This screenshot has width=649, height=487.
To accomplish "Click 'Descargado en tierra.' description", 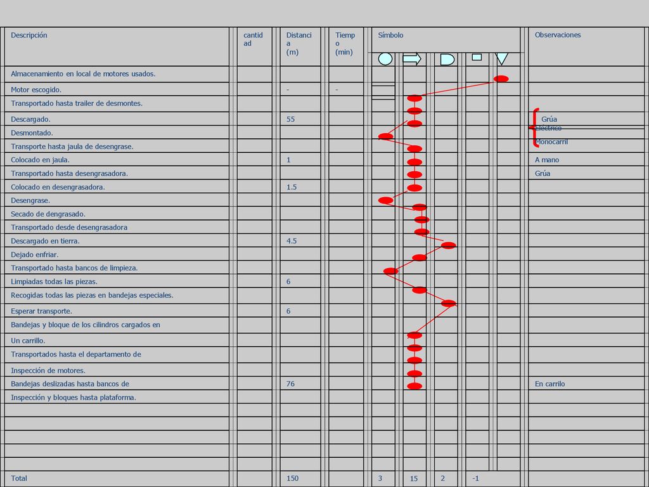I will pyautogui.click(x=45, y=241).
